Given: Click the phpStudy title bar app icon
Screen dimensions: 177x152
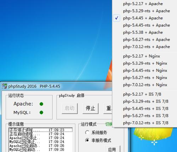Looking at the screenshot, I should [4, 86].
